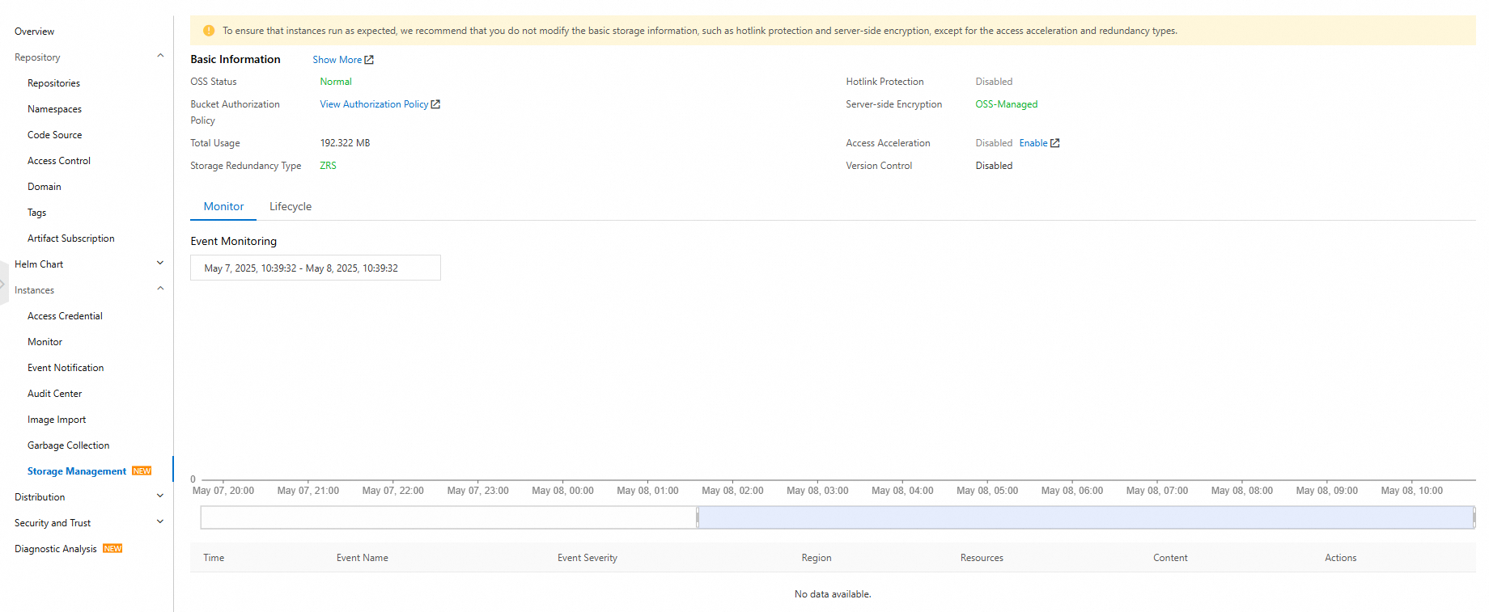Open the Namespaces page
The image size is (1489, 612).
click(x=54, y=109)
